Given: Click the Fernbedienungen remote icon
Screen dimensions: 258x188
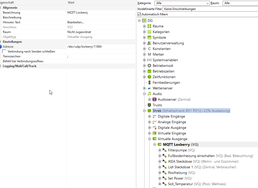Looking at the screenshot, I should point(149,82).
